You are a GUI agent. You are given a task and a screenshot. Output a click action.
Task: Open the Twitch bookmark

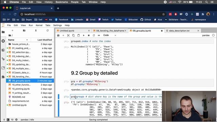click(x=103, y=20)
